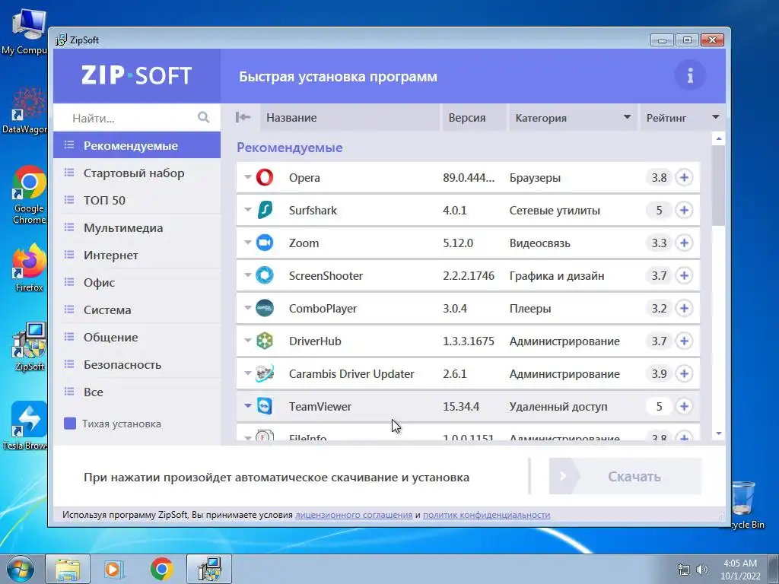Click the Версия column header
Viewport: 779px width, 584px height.
point(474,117)
